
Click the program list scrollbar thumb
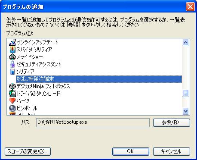[x=186, y=93]
